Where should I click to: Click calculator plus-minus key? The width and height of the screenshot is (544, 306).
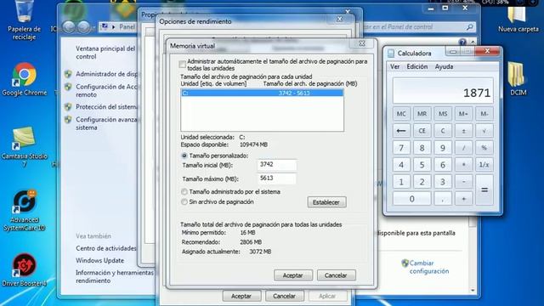(x=463, y=131)
